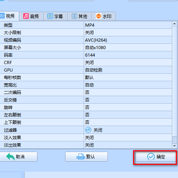Select the 类型 value MP4
The height and width of the screenshot is (178, 178).
(x=128, y=25)
